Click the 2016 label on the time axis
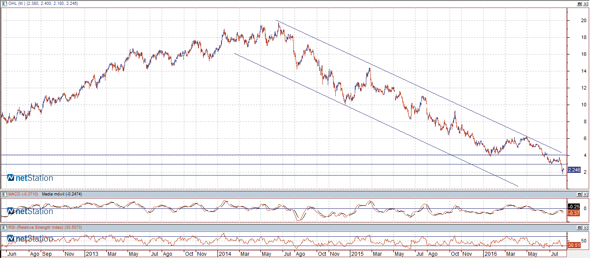Viewport: 590px width, 258px height. pyautogui.click(x=490, y=254)
